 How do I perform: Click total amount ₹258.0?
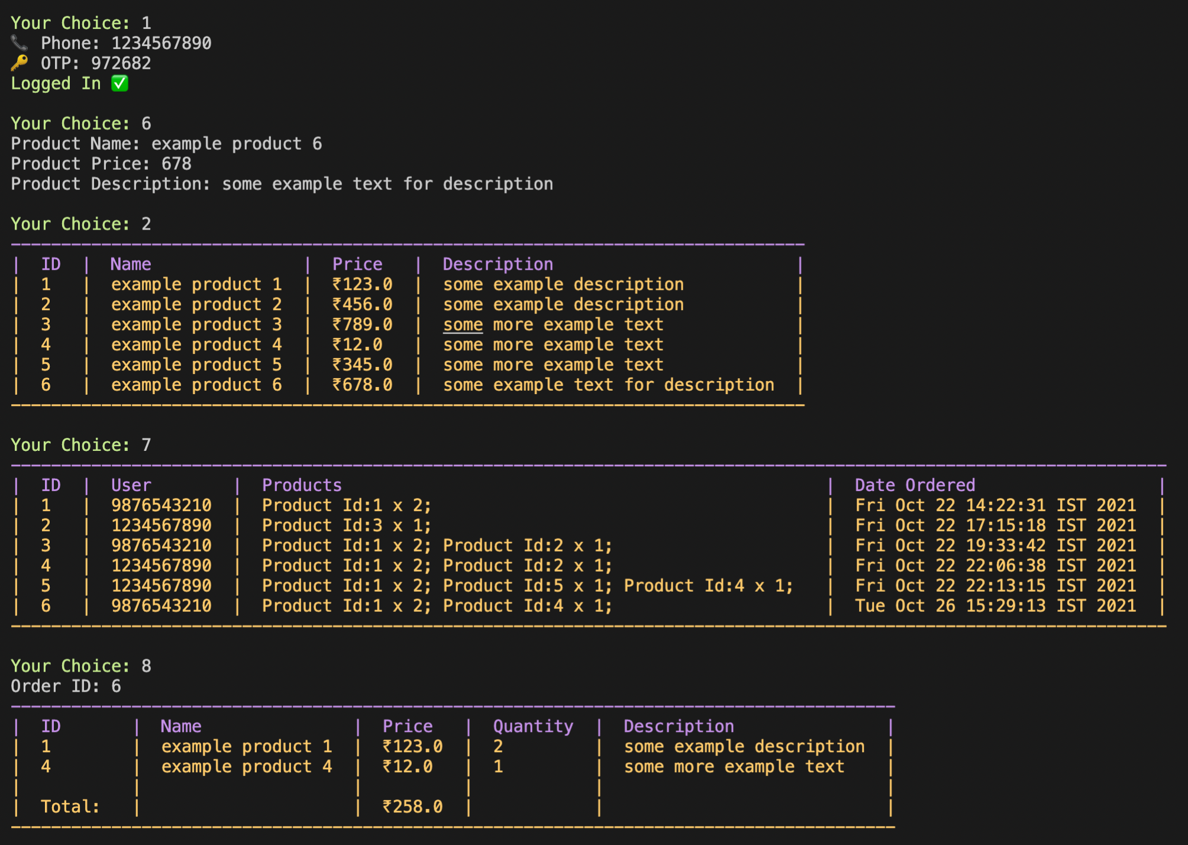tap(412, 807)
